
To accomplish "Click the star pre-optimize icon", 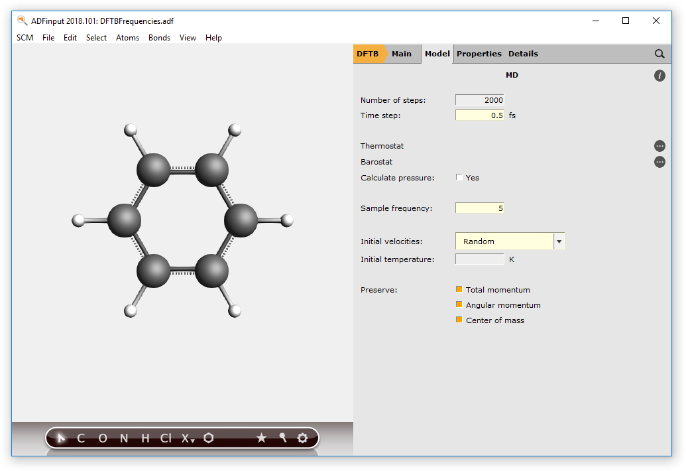I will pos(261,438).
